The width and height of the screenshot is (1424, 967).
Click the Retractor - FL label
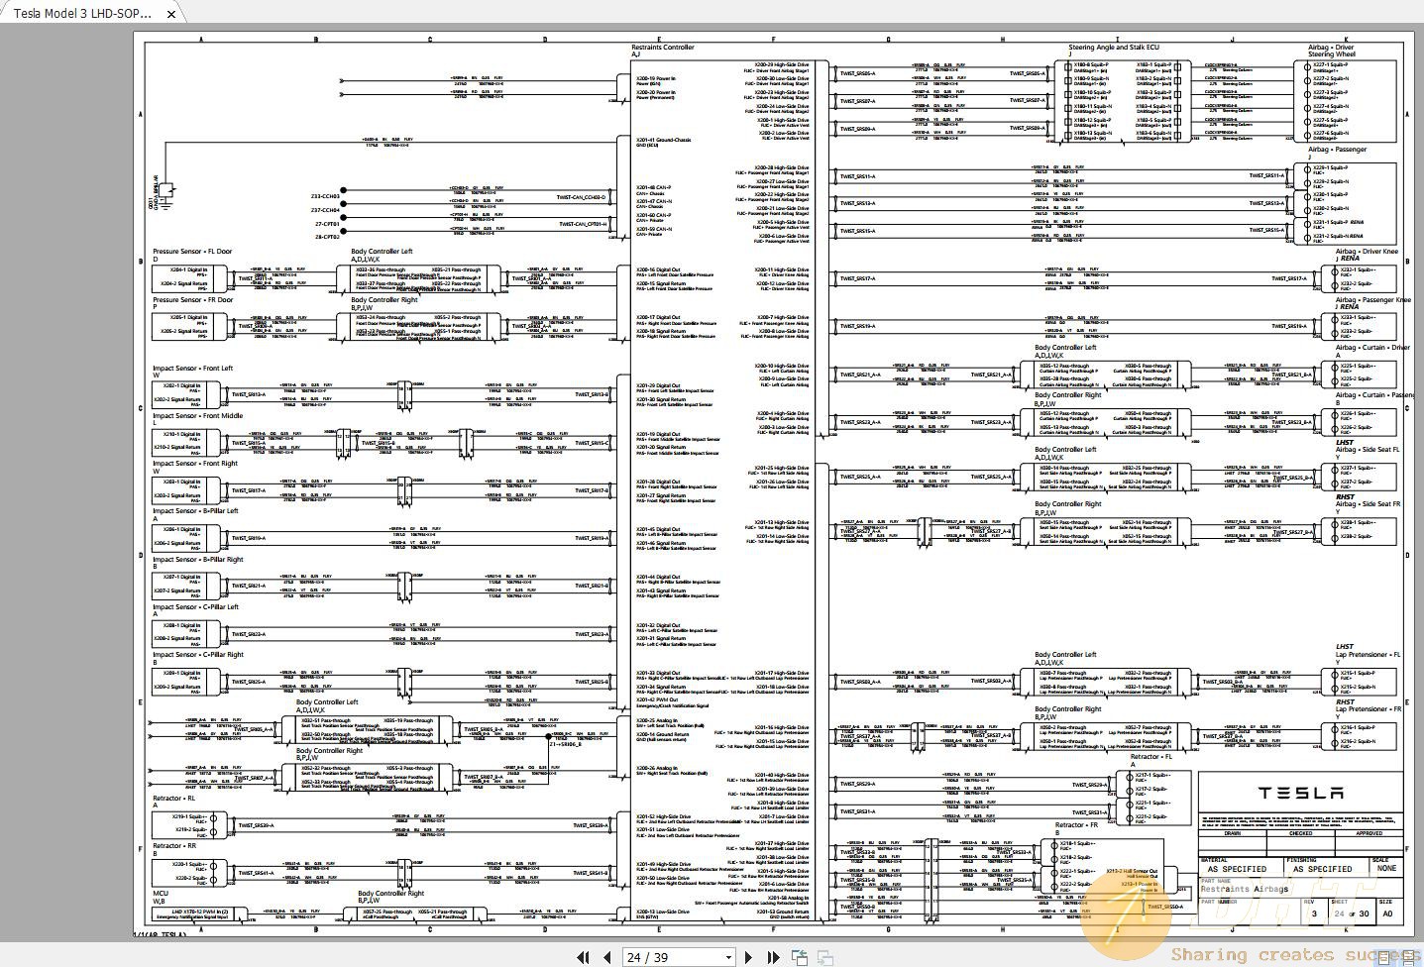[1151, 756]
